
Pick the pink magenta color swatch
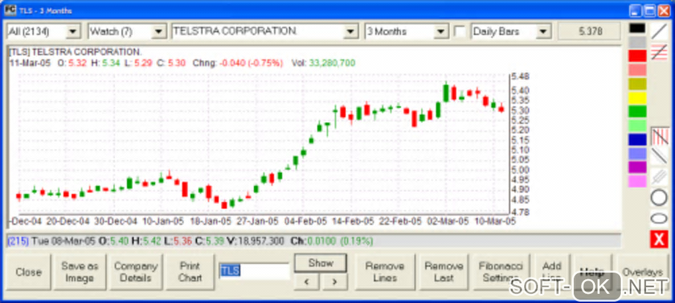pyautogui.click(x=637, y=181)
